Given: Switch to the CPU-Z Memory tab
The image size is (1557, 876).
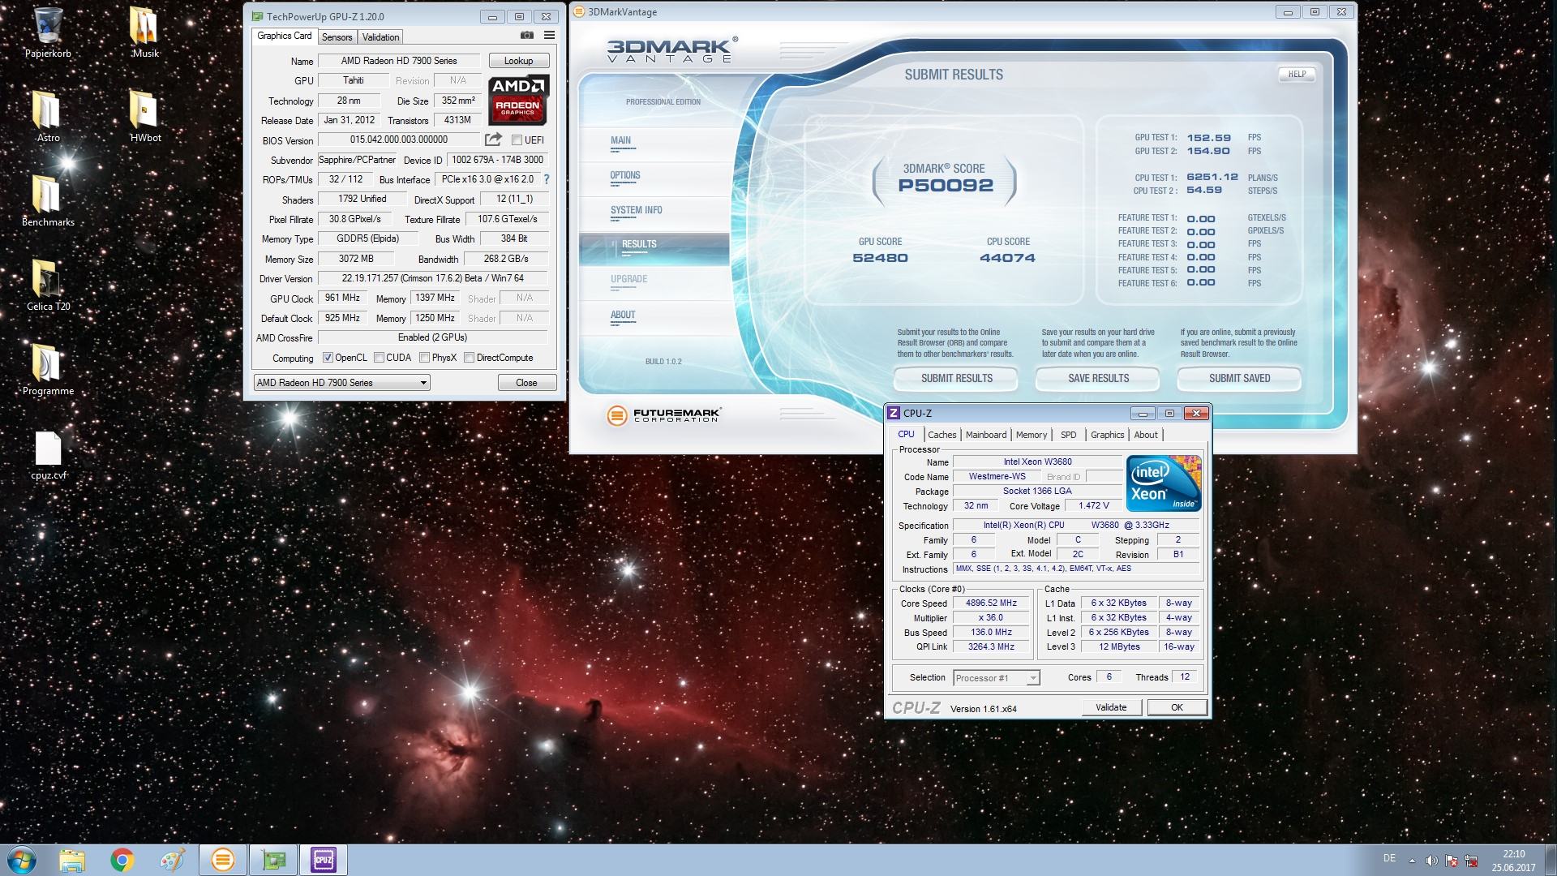Looking at the screenshot, I should [1032, 435].
